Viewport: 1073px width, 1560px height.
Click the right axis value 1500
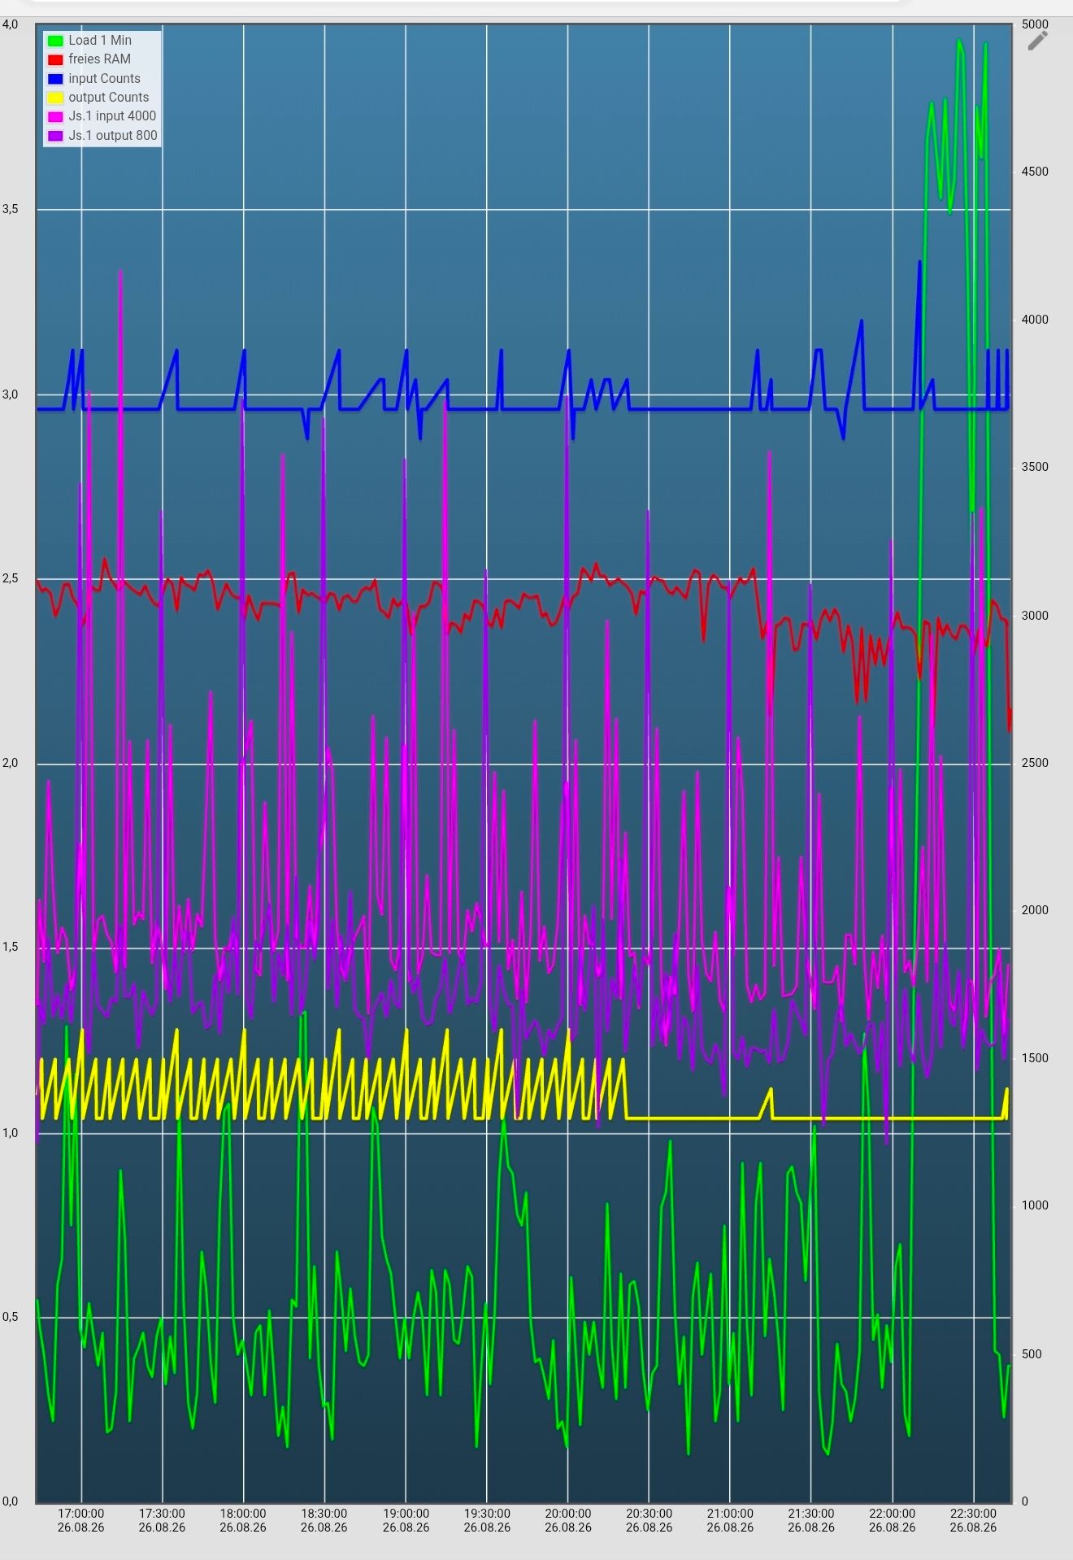tap(1035, 1058)
